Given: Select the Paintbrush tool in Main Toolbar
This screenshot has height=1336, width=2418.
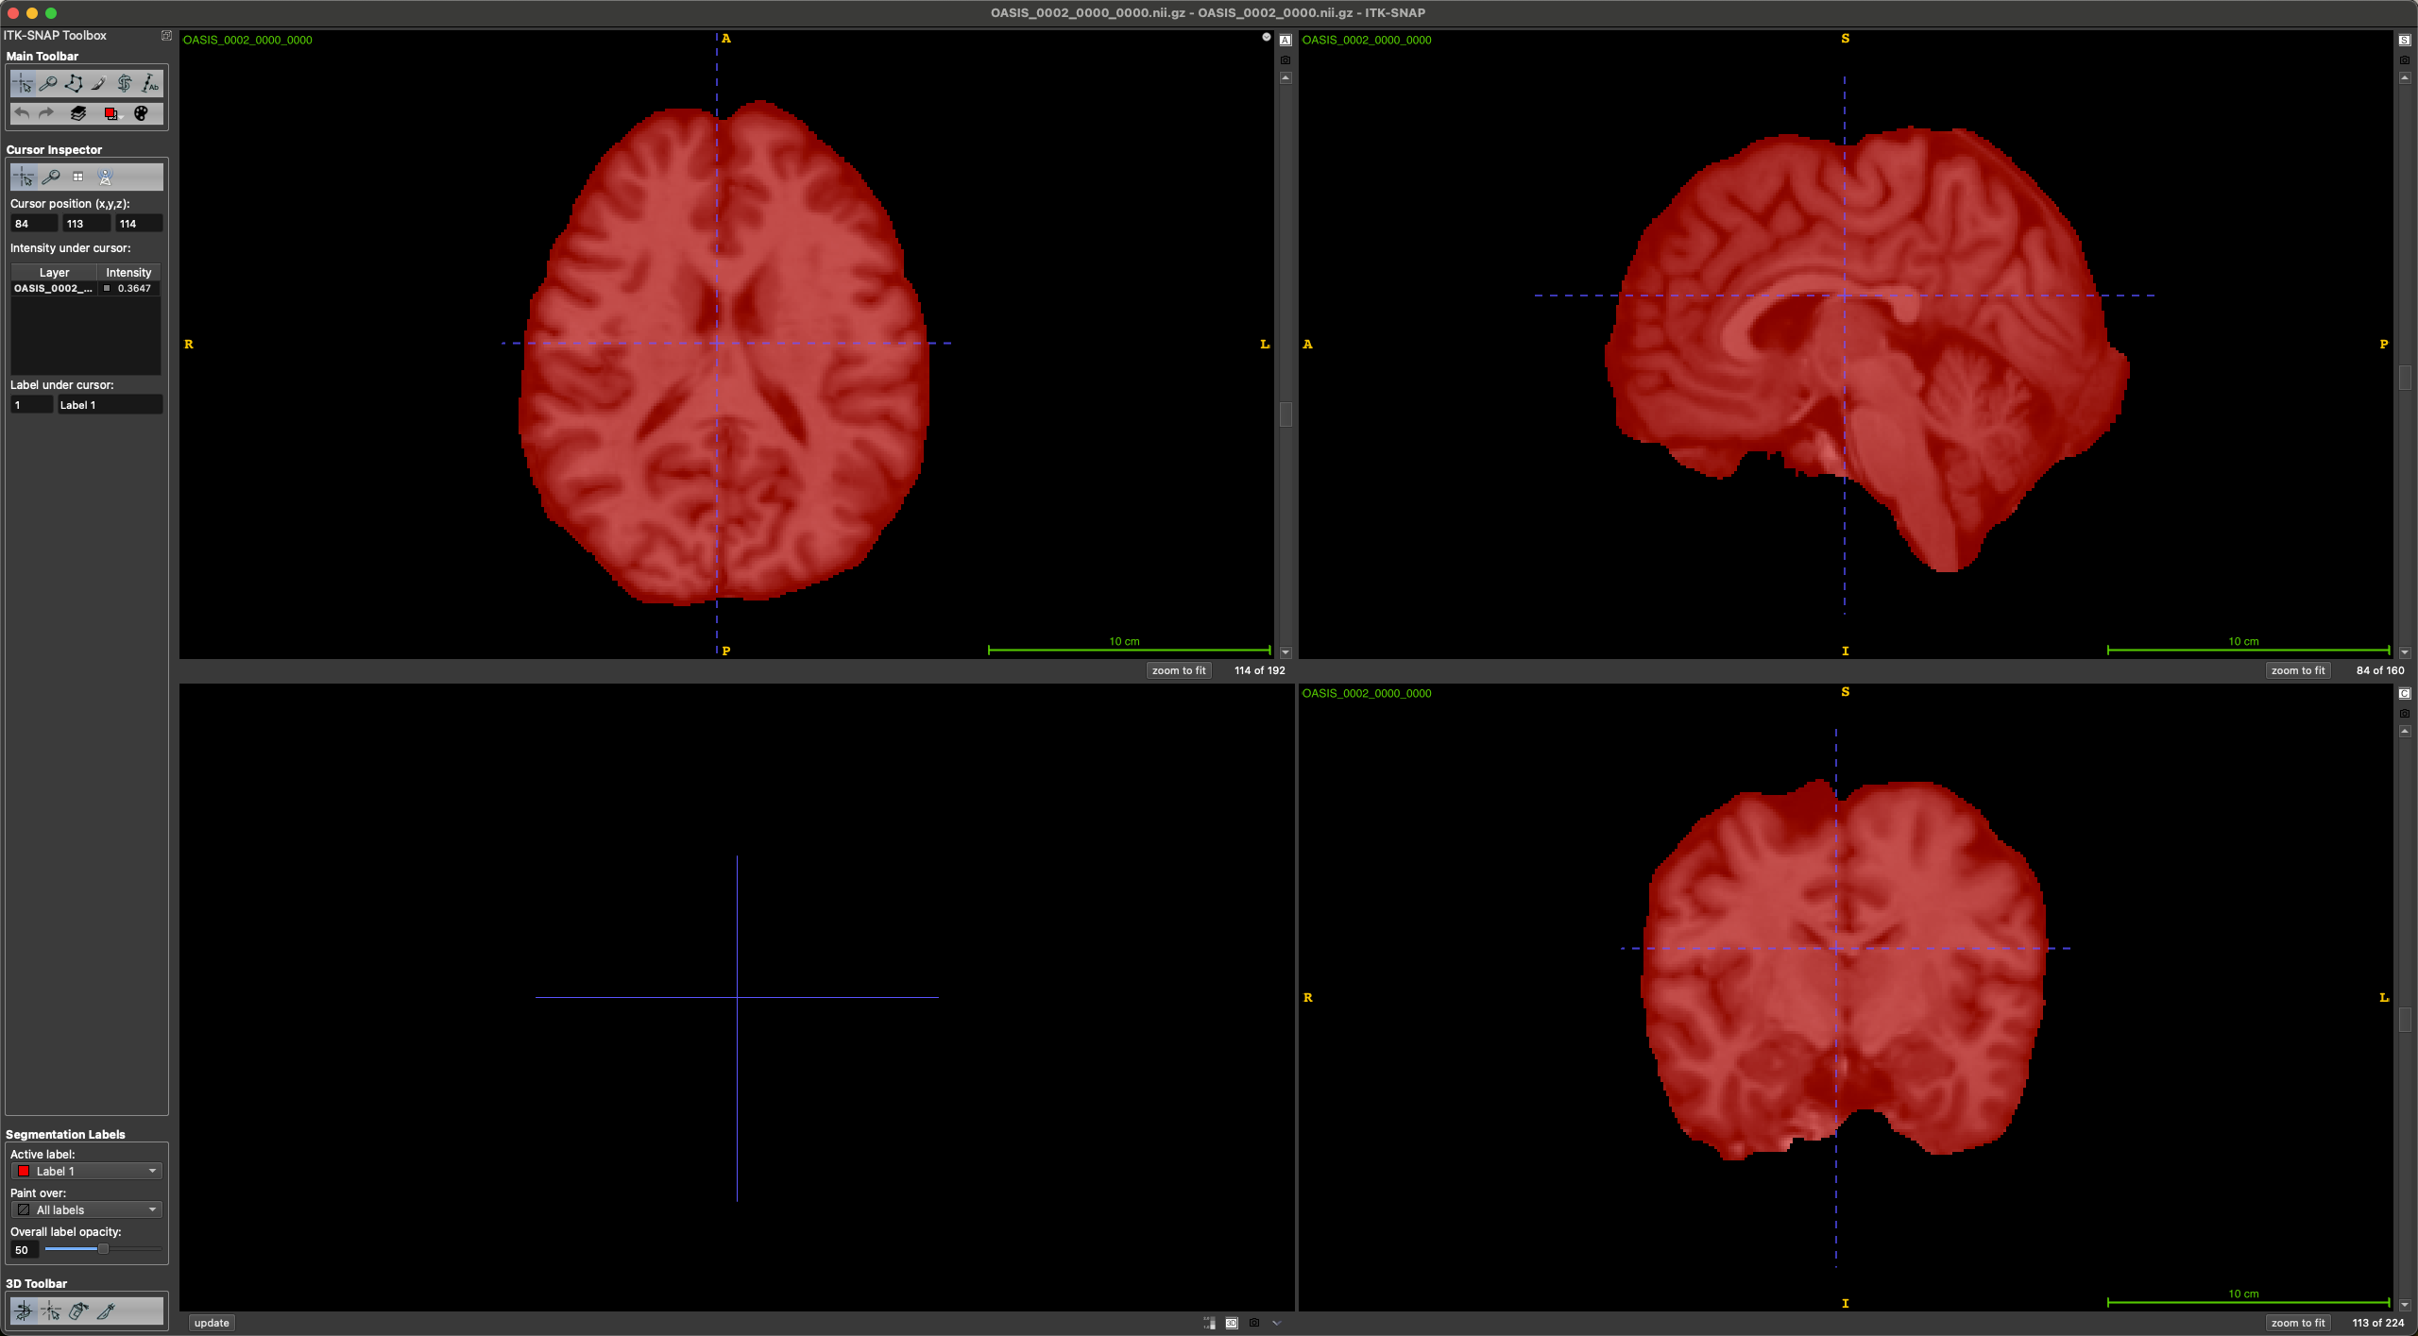Looking at the screenshot, I should [x=99, y=84].
